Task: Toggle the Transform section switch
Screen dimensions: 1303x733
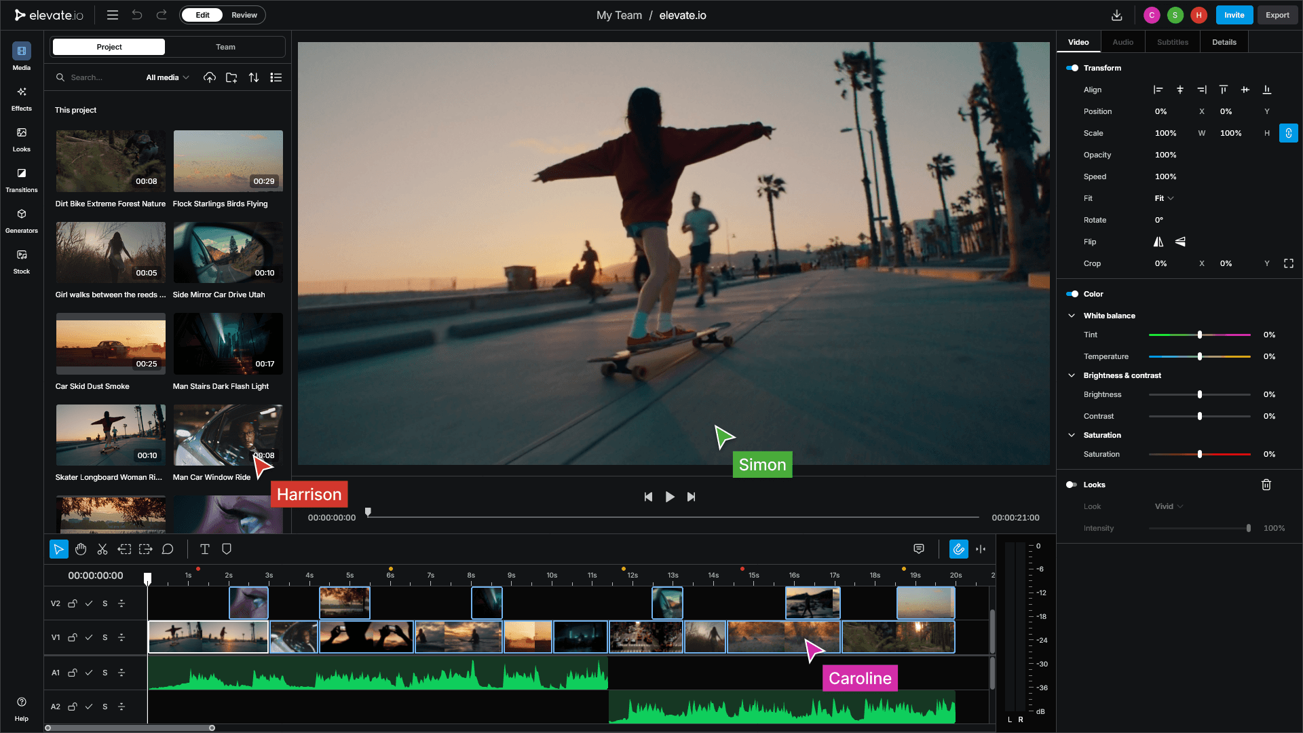Action: point(1072,68)
